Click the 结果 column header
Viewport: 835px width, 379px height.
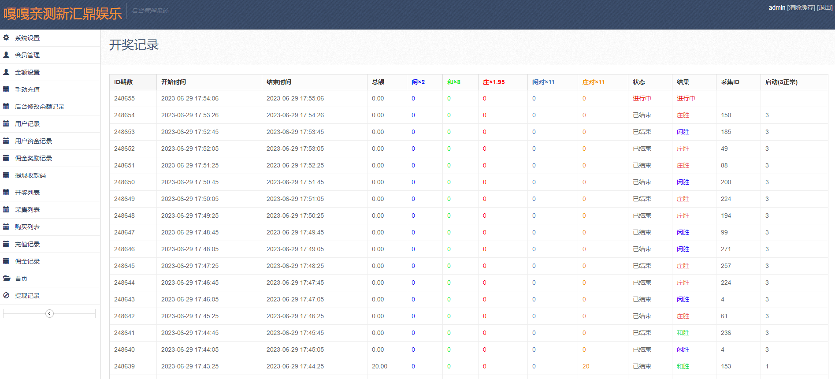click(x=683, y=82)
